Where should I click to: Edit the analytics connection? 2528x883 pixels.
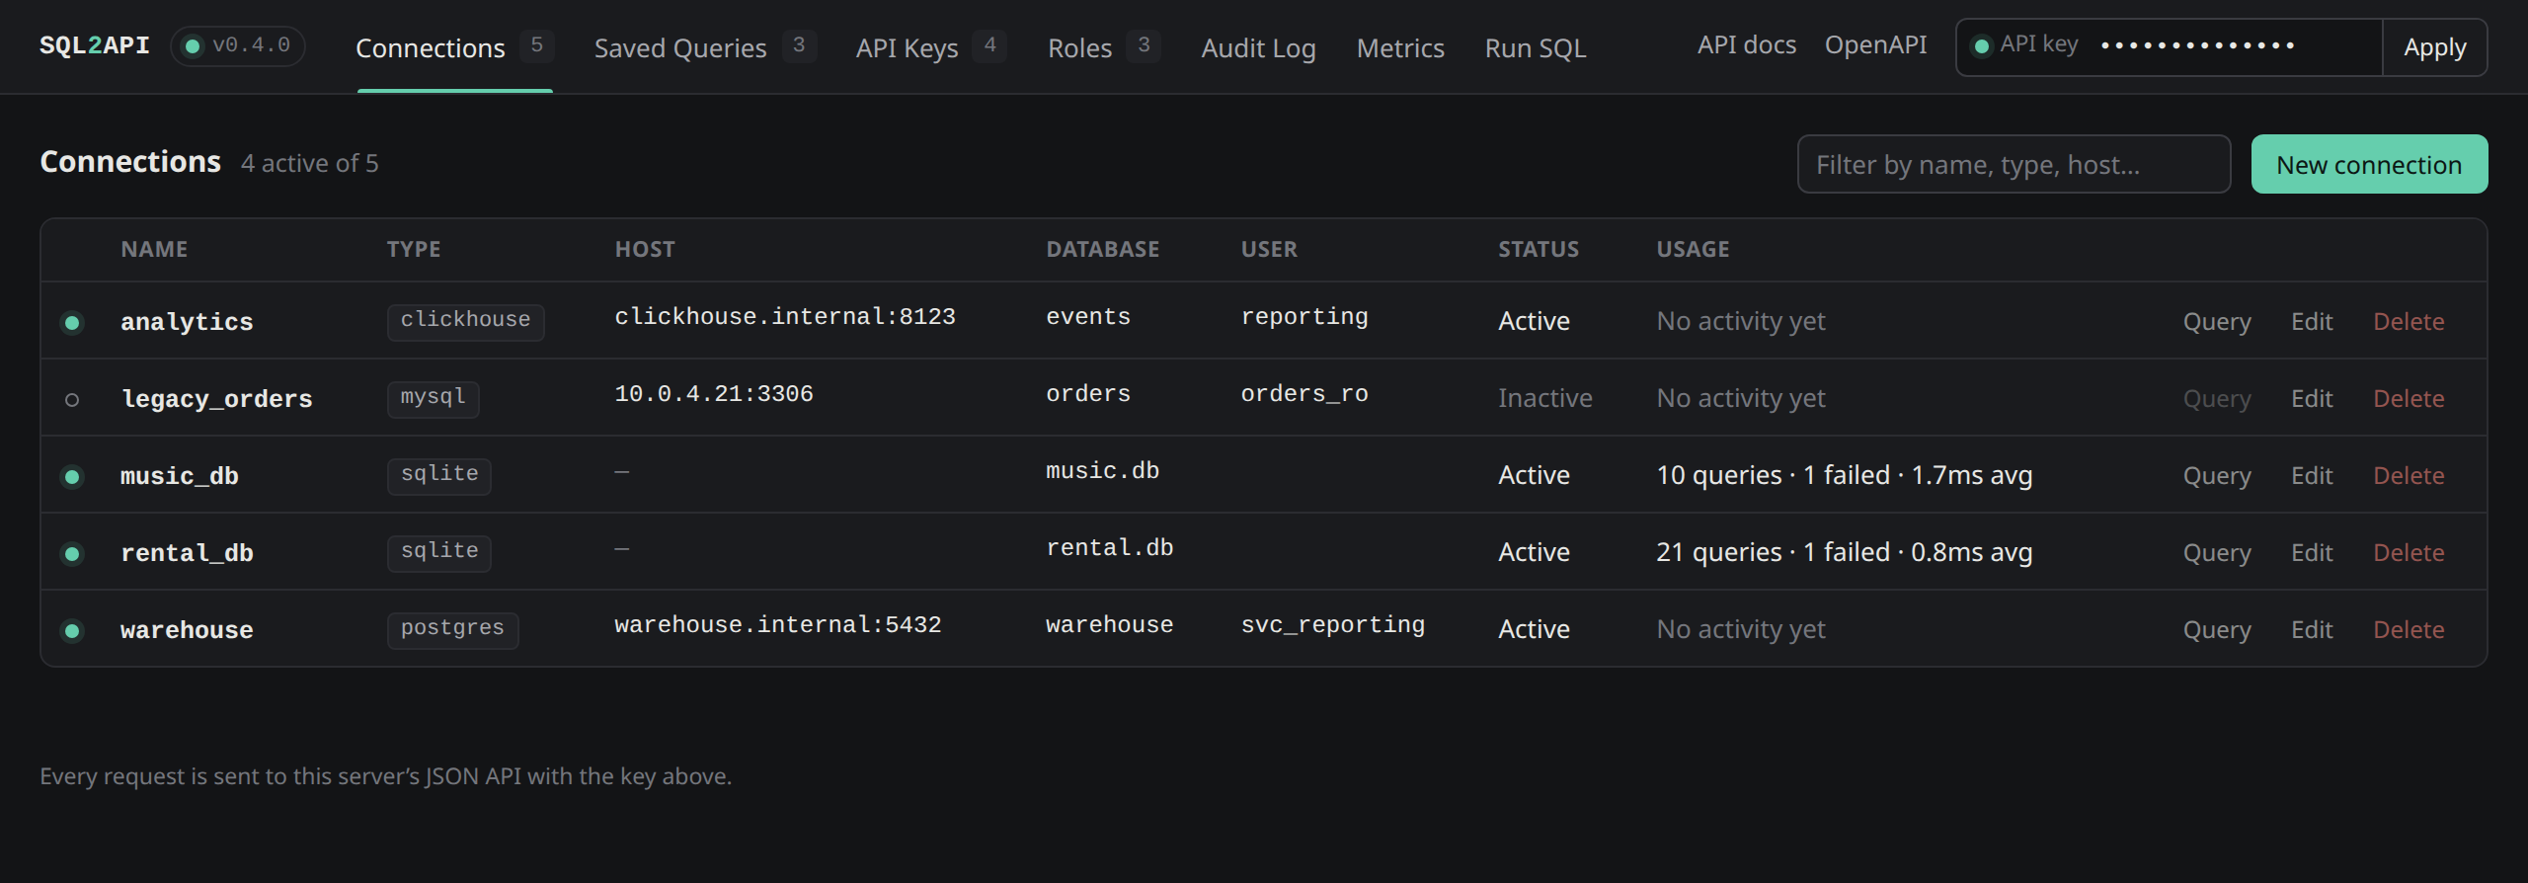click(2312, 322)
